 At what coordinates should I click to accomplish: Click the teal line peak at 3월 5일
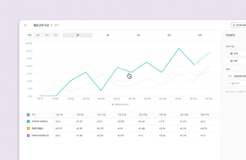point(179,48)
